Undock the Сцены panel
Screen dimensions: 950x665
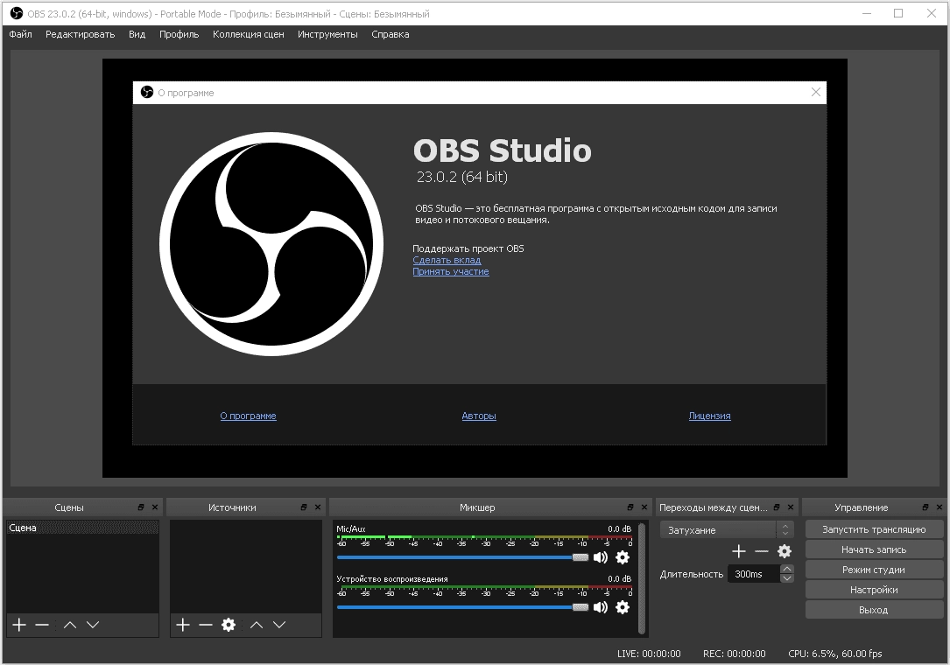pos(141,507)
